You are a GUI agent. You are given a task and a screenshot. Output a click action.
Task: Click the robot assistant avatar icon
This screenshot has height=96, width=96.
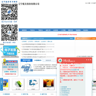point(60,61)
